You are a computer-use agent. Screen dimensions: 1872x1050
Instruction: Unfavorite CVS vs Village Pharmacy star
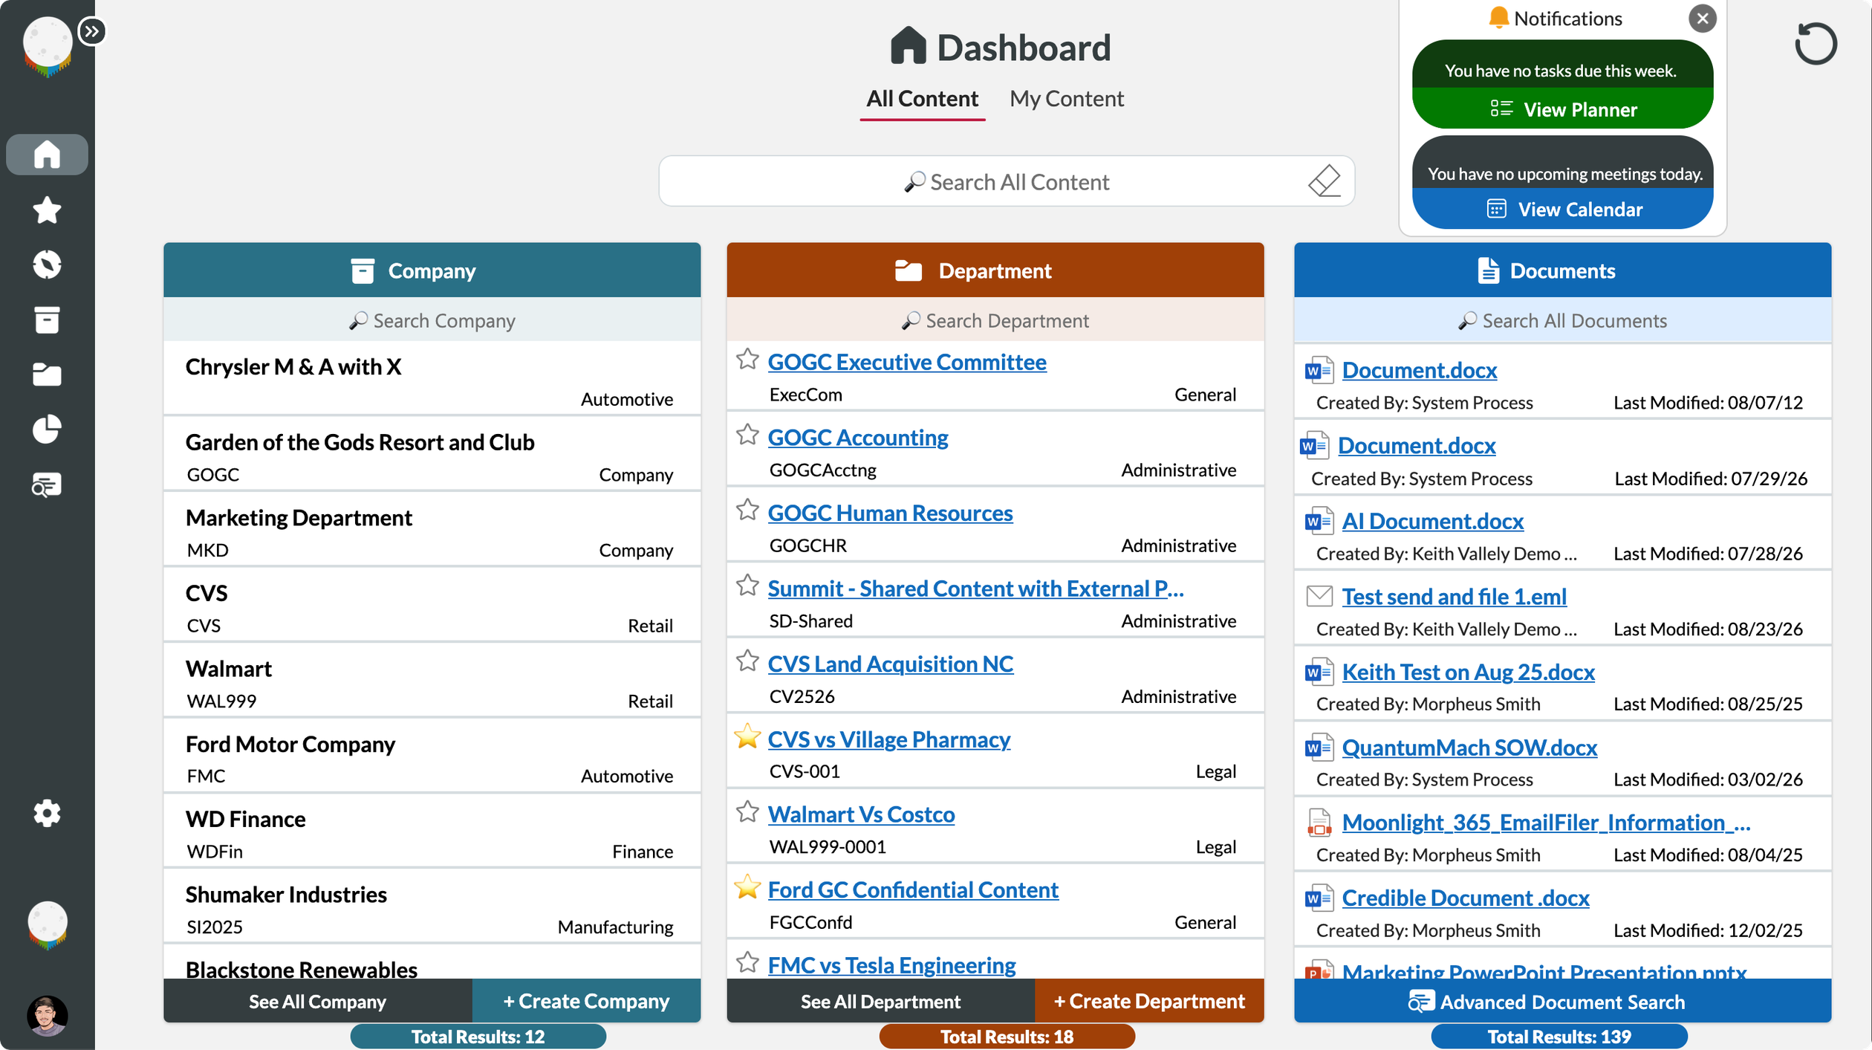[x=747, y=736]
